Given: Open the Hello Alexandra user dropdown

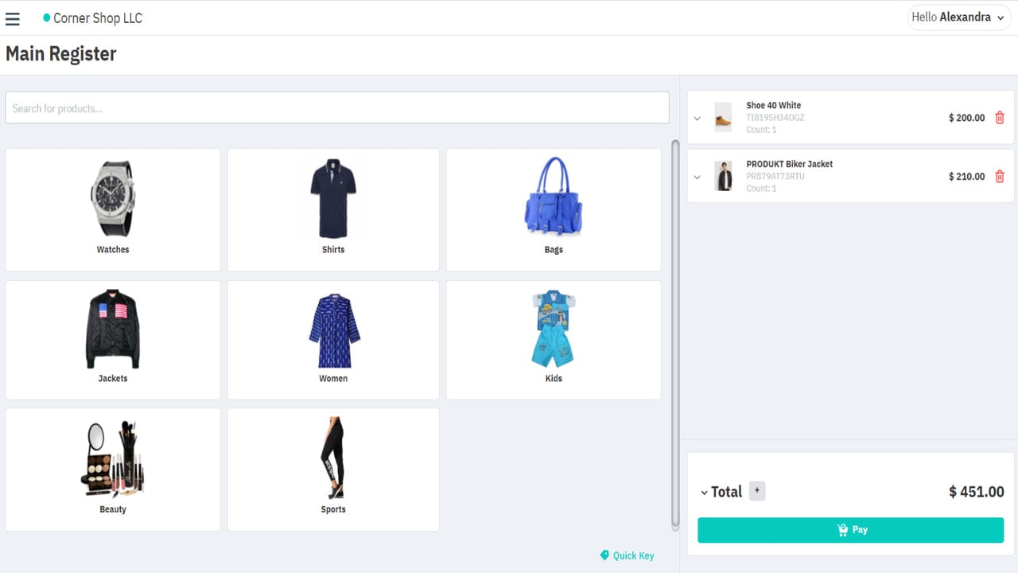Looking at the screenshot, I should (x=958, y=18).
